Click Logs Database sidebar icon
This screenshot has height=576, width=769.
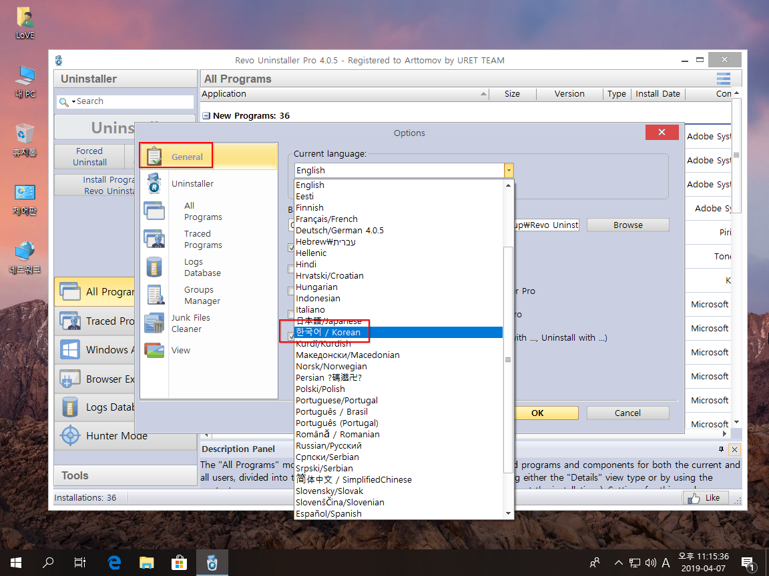[69, 407]
